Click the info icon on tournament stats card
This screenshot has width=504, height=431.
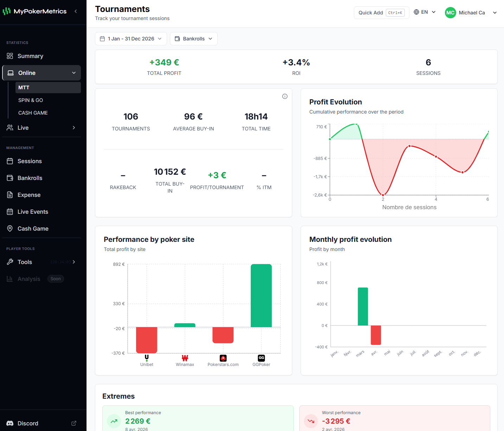285,96
